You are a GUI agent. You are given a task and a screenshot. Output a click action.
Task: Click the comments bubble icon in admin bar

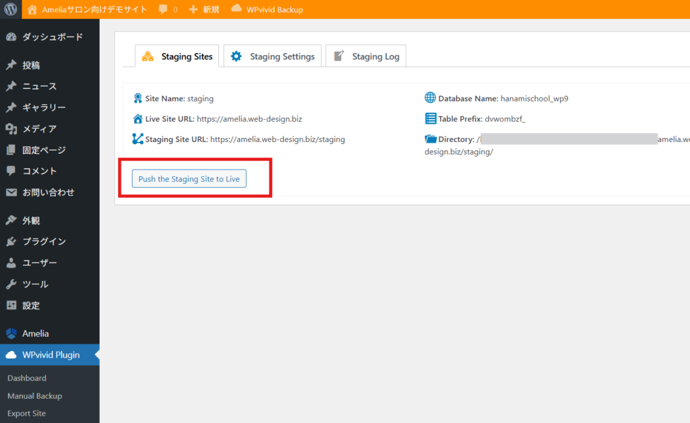(x=164, y=9)
